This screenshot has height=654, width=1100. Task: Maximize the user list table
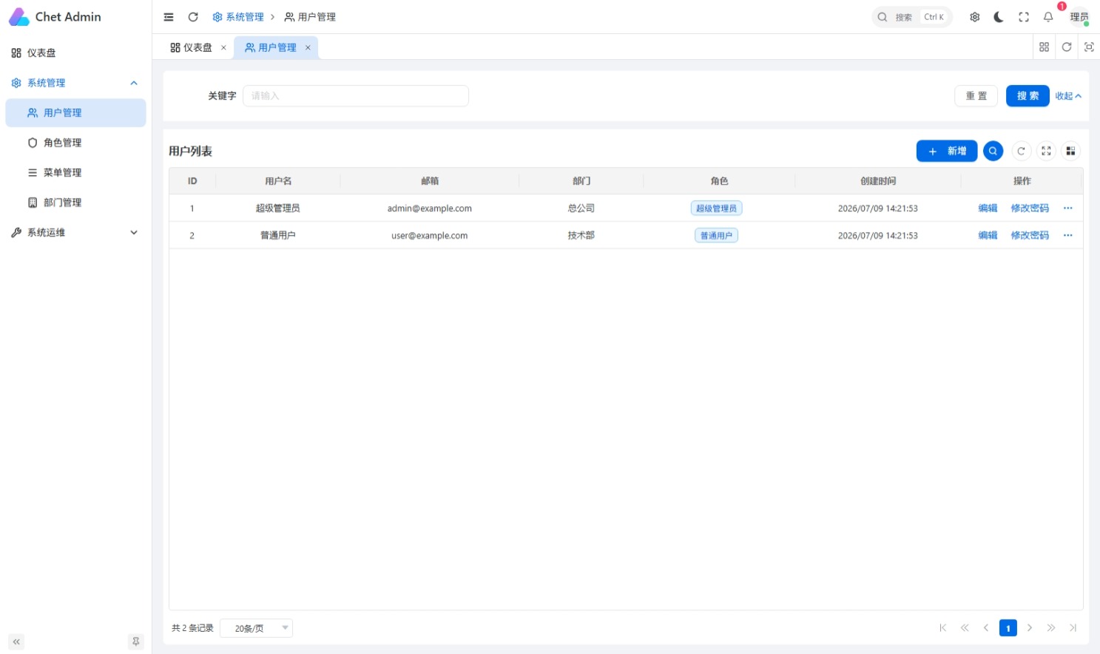[x=1046, y=151]
